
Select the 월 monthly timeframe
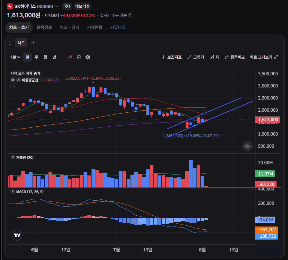[x=45, y=57]
